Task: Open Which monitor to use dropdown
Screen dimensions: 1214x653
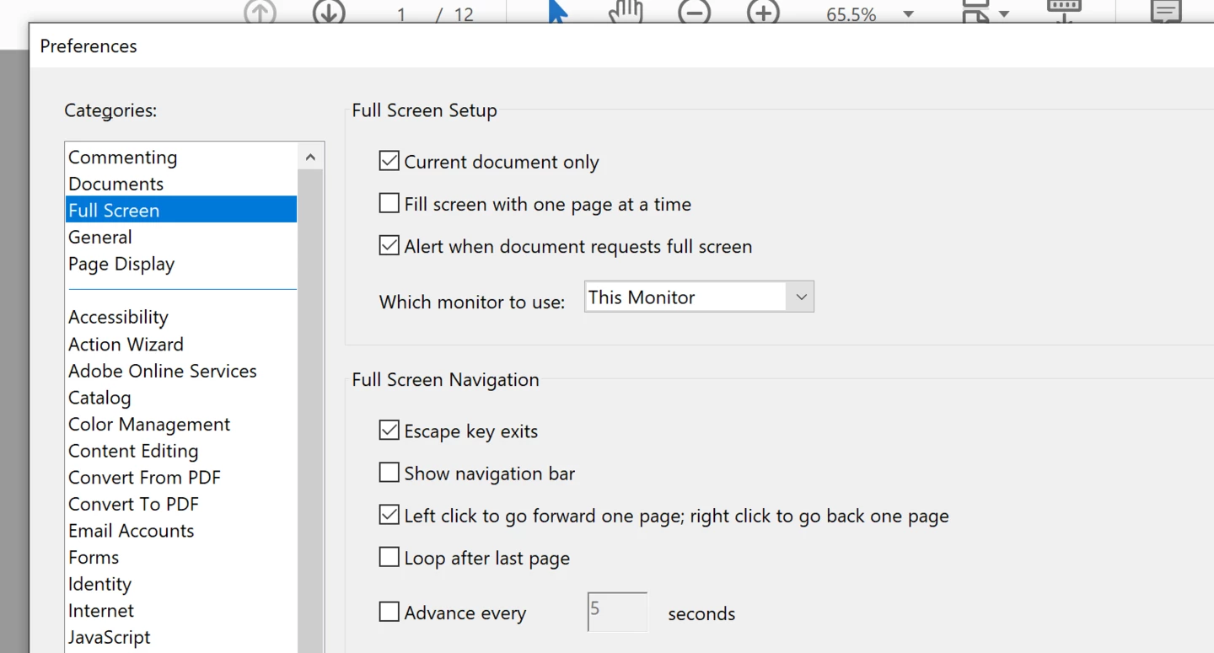Action: tap(699, 297)
